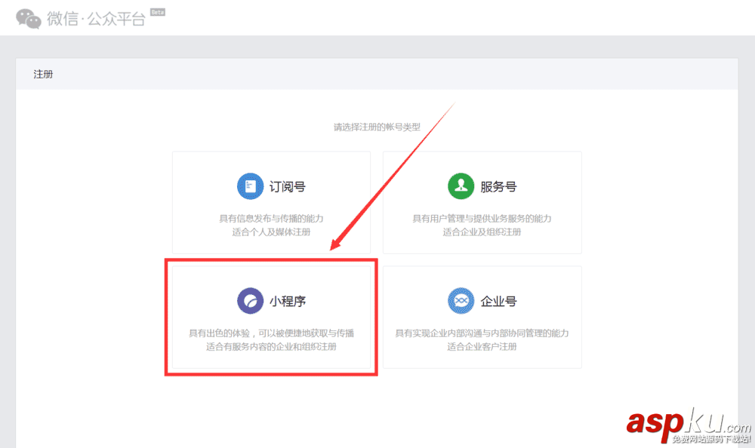755x448 pixels.
Task: Click the Beta badge beside the title
Action: [158, 12]
